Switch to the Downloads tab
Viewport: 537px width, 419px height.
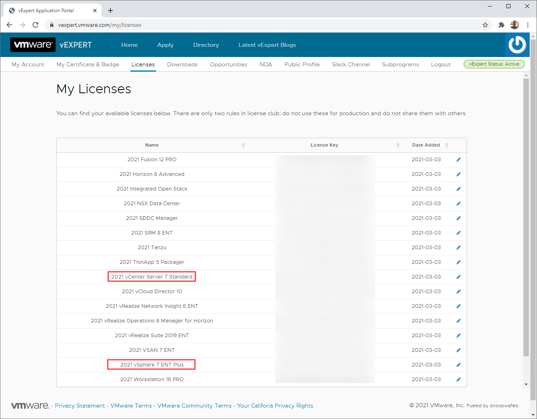[x=182, y=64]
